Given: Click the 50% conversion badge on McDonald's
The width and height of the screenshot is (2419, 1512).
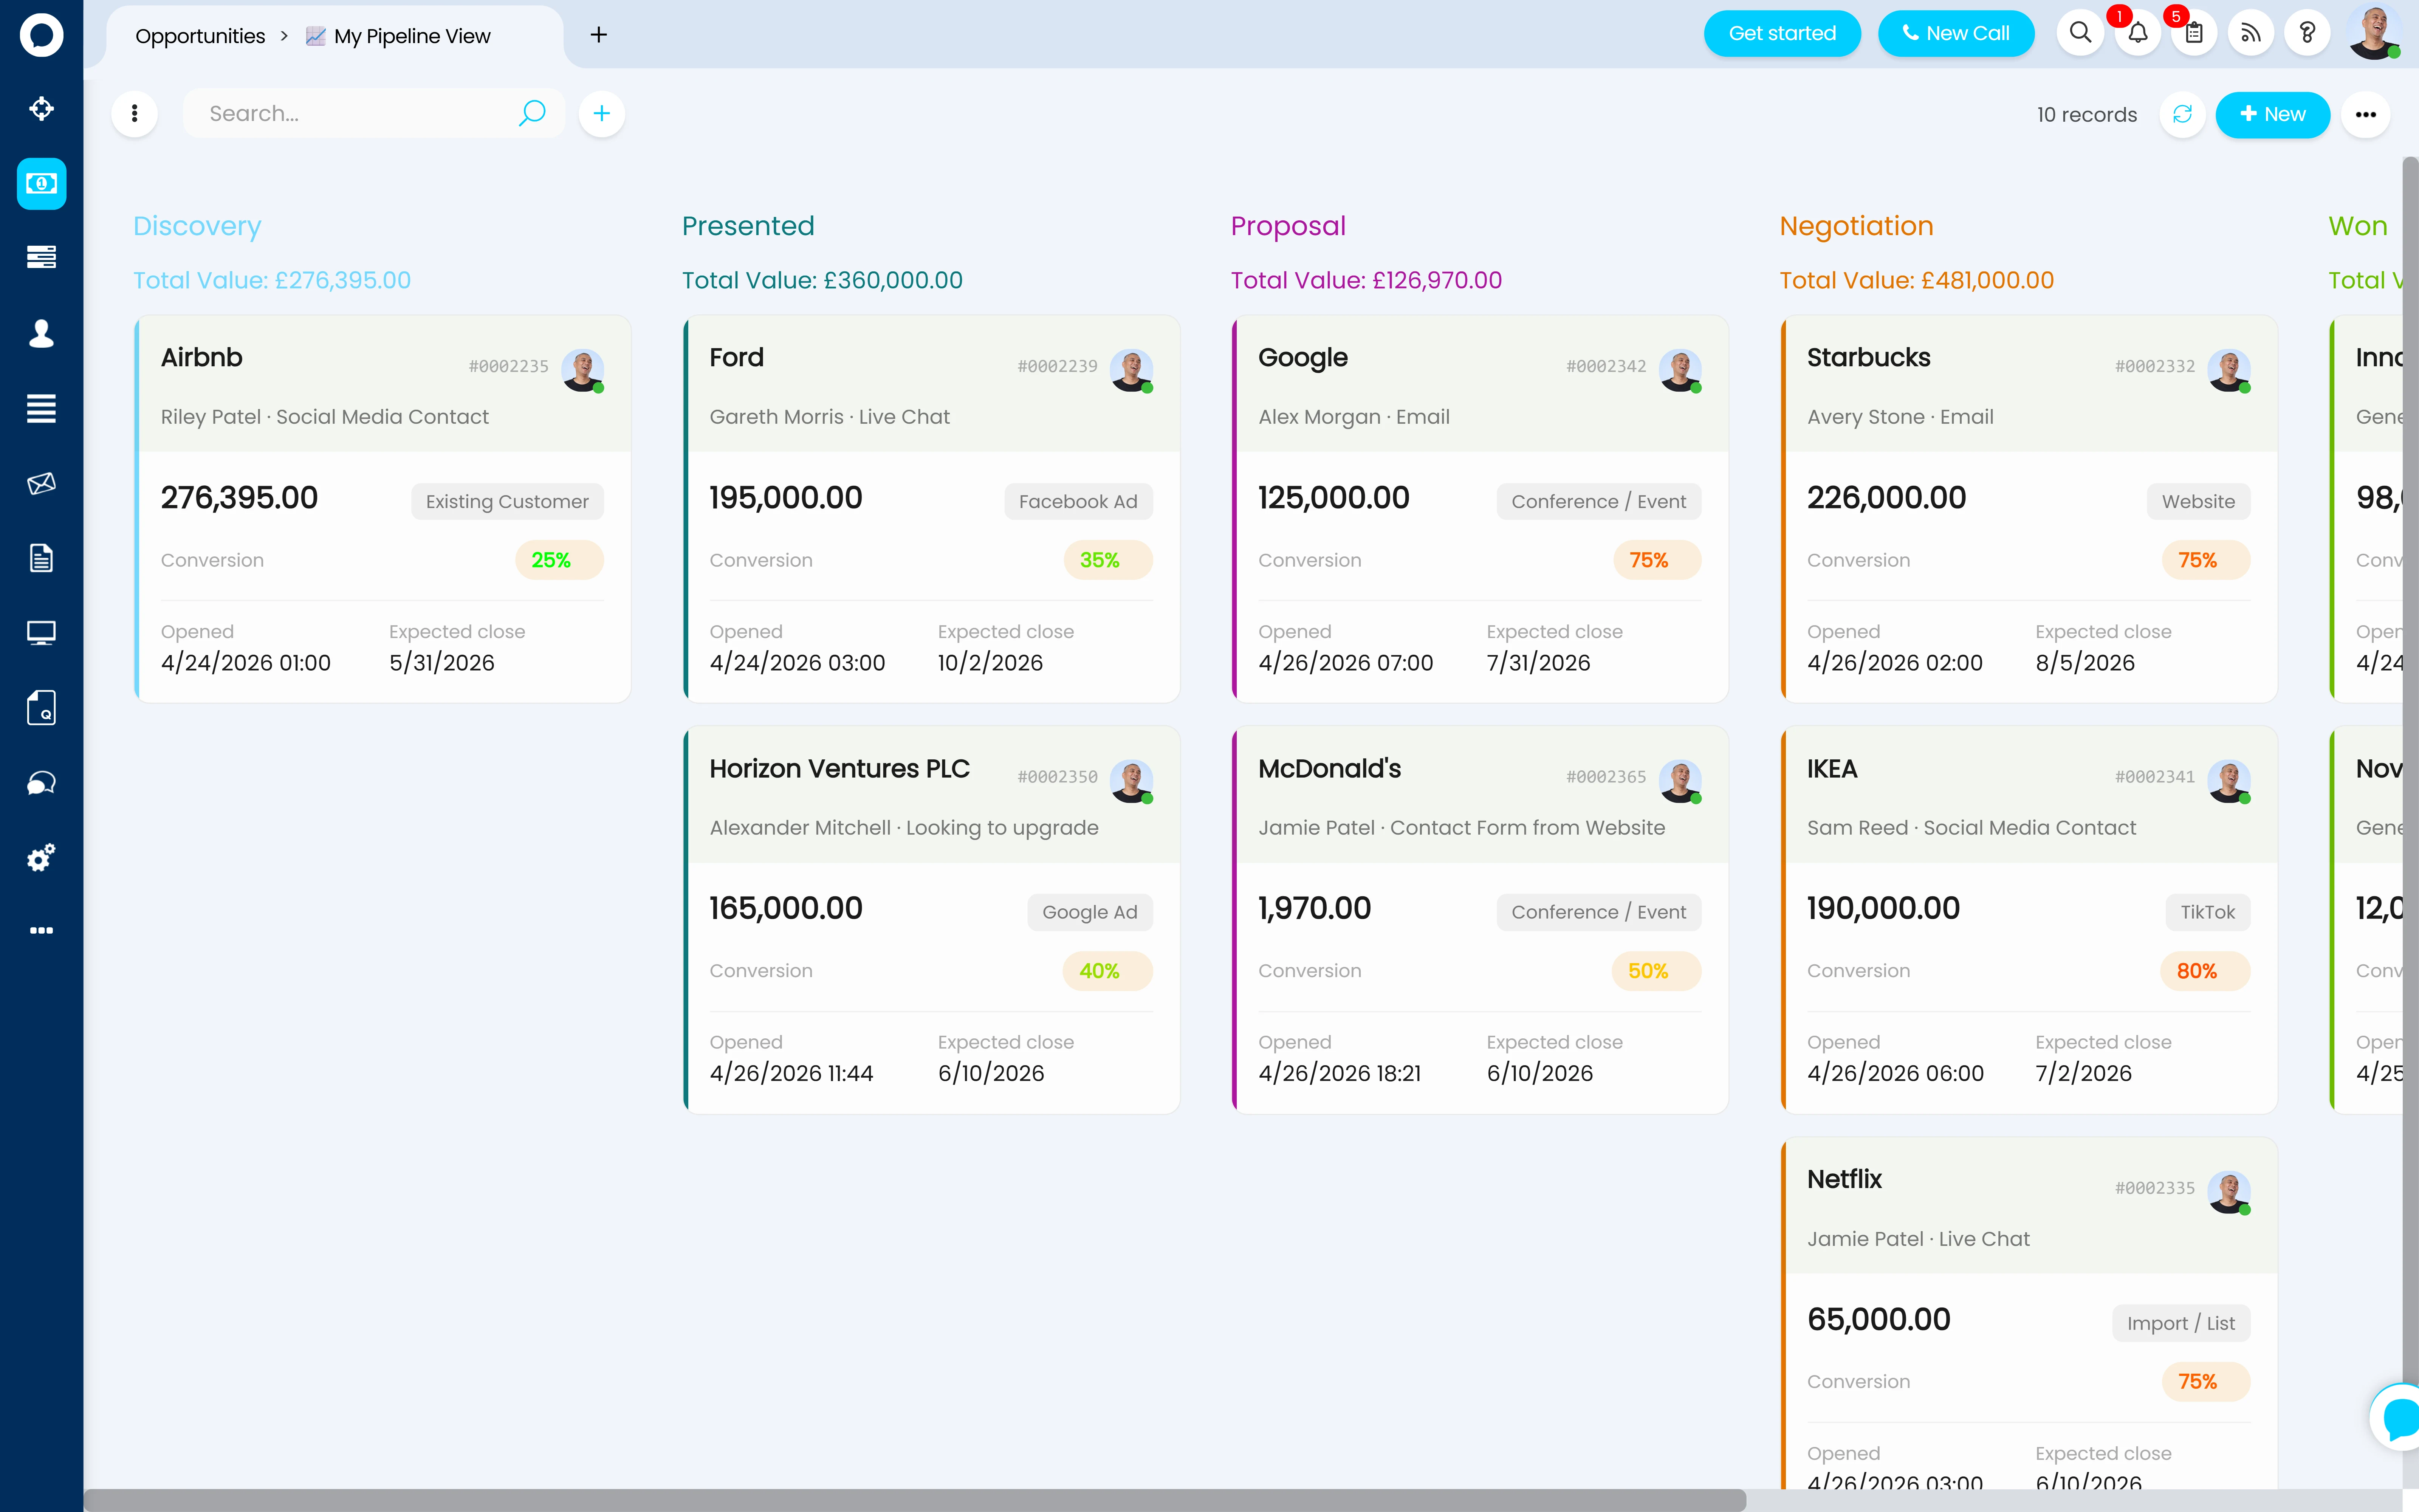Looking at the screenshot, I should click(1656, 971).
